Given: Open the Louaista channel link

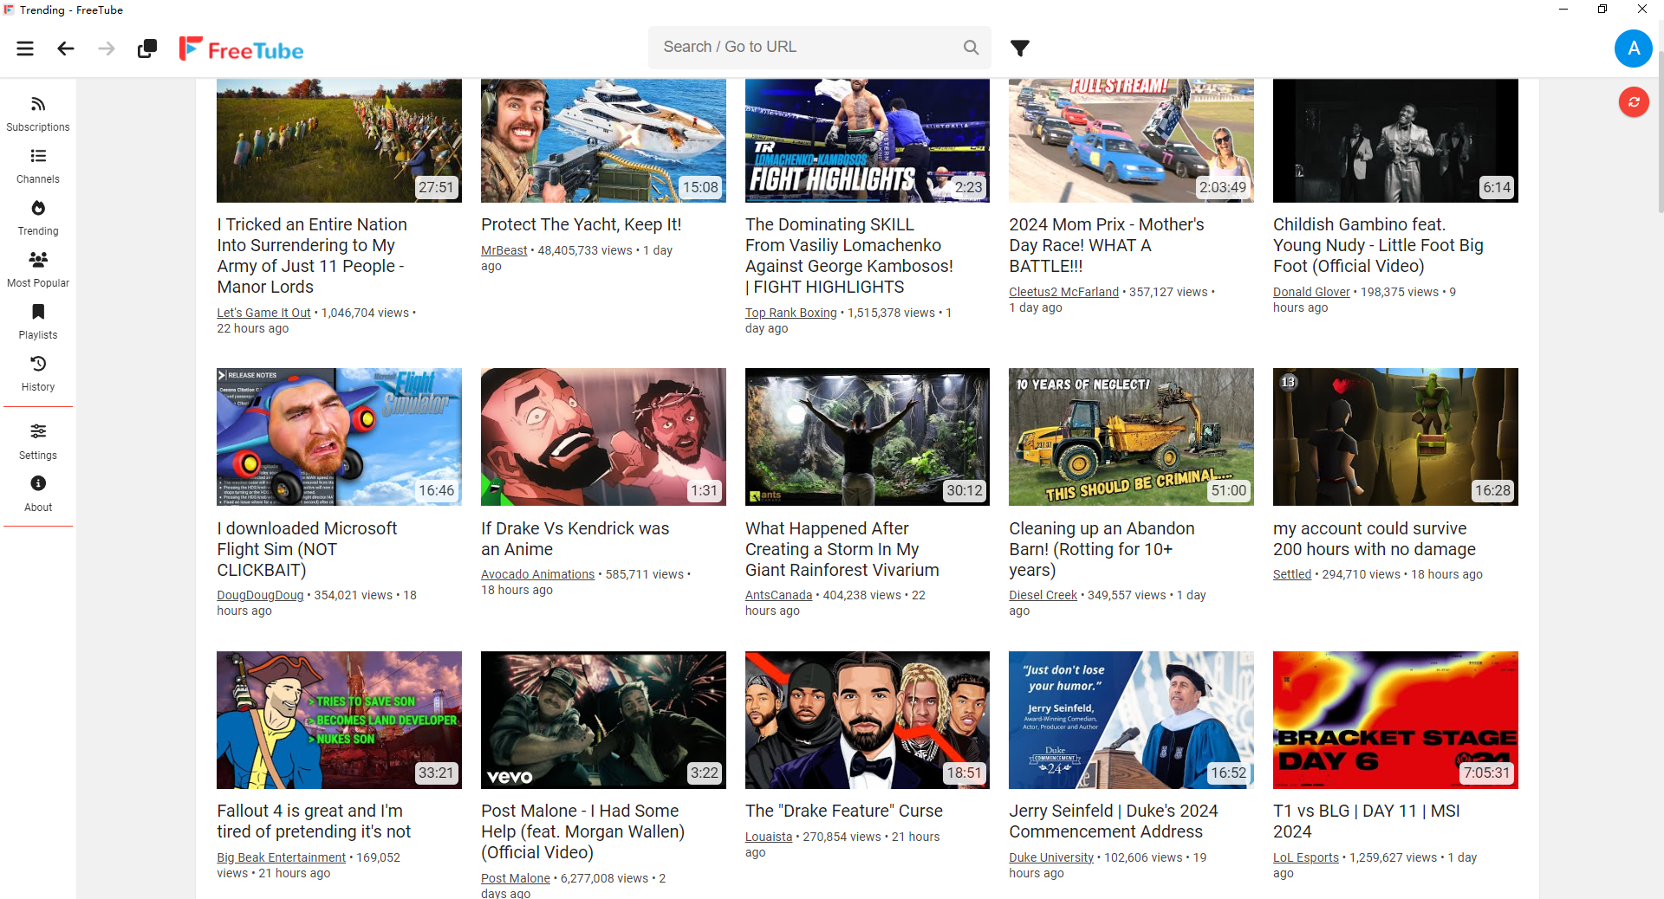Looking at the screenshot, I should point(769,837).
